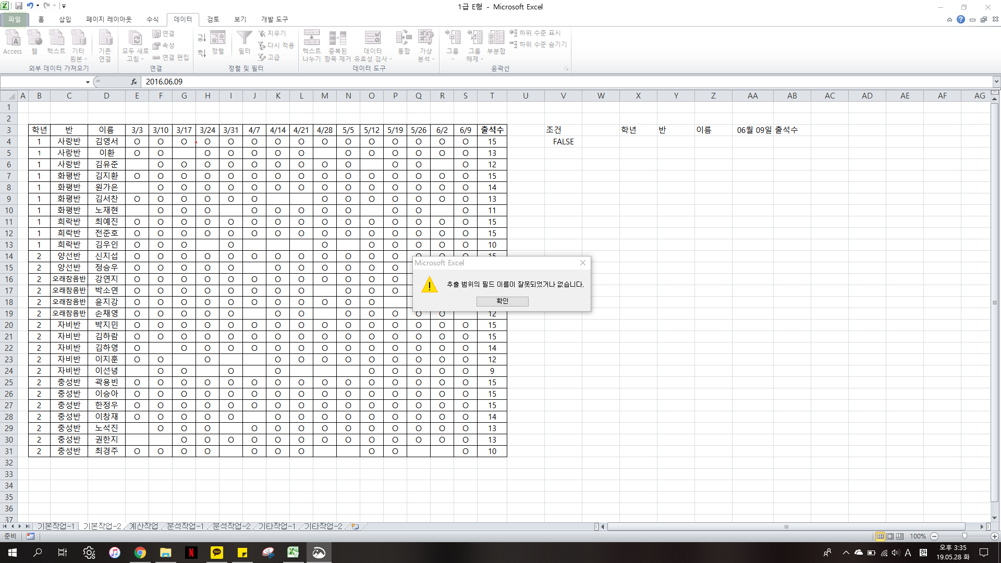Image resolution: width=1001 pixels, height=563 pixels.
Task: Switch to the 계산작업 sheet tab
Action: (x=143, y=527)
